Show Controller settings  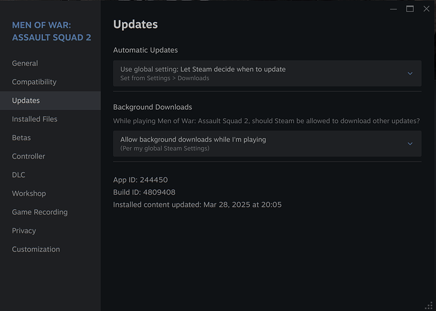(x=28, y=156)
